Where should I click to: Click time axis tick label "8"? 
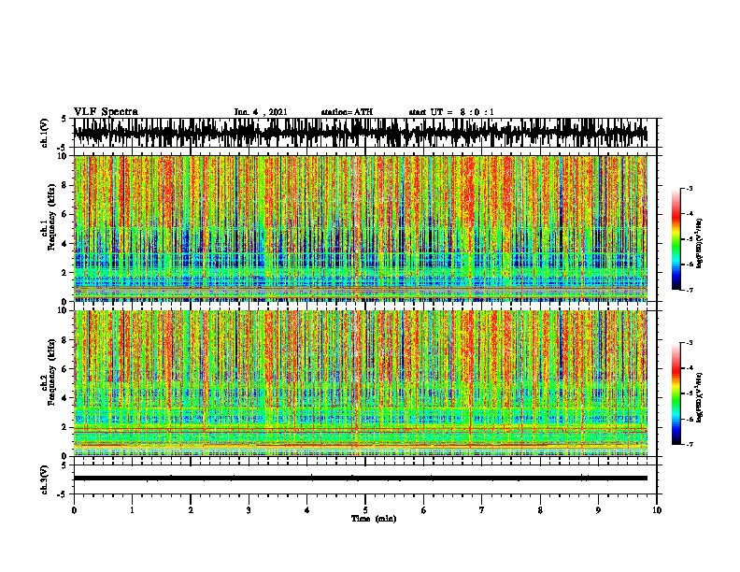540,510
